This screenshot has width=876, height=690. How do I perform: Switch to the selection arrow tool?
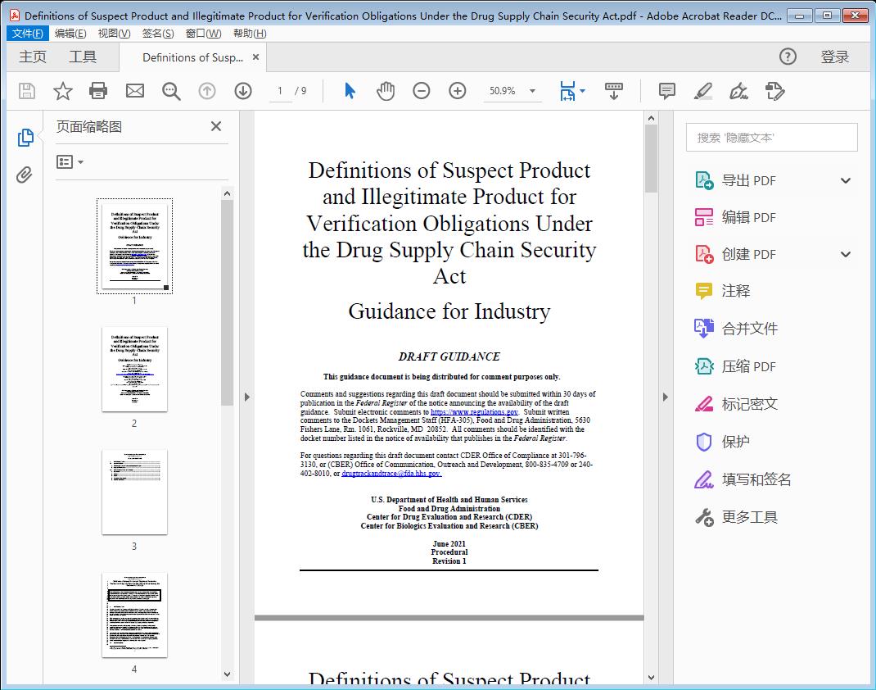(x=348, y=91)
